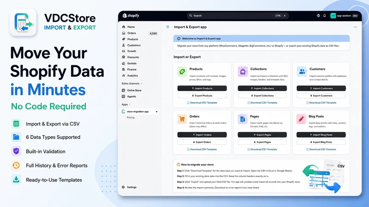Click the VDCStore app logo icon
The height and width of the screenshot is (207, 369).
tap(23, 22)
